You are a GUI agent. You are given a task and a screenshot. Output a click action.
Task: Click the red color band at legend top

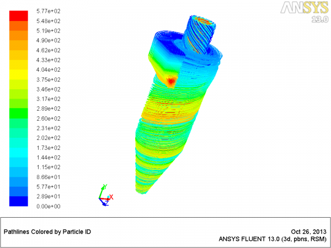(x=19, y=16)
